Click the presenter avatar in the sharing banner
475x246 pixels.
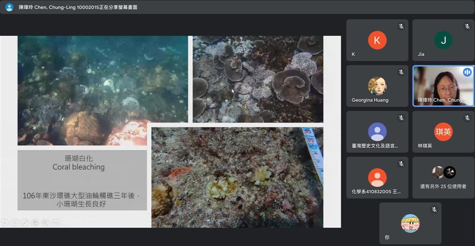coord(9,7)
